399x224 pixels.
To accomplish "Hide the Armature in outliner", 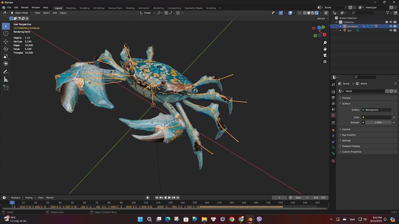I will click(390, 26).
